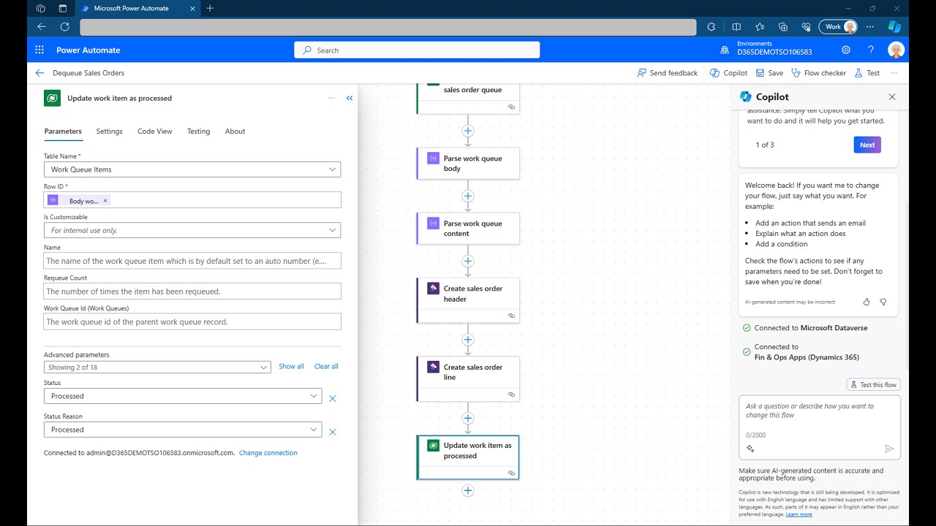Open Copilot prompt suggestions sparkle icon
936x526 pixels.
[x=750, y=449]
